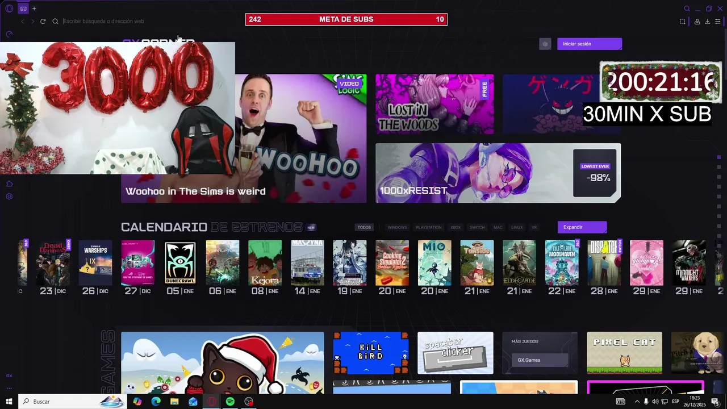Image resolution: width=727 pixels, height=409 pixels.
Task: Open the browser downloads icon
Action: [707, 22]
